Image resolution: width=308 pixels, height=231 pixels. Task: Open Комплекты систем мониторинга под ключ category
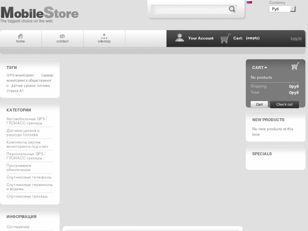27,144
